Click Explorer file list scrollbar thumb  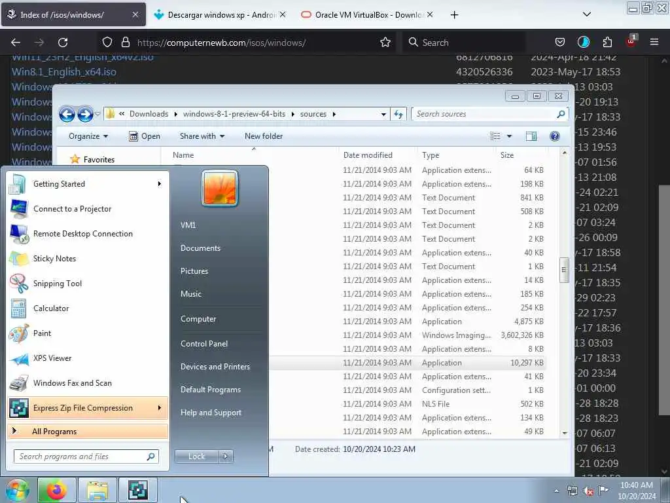coord(564,270)
